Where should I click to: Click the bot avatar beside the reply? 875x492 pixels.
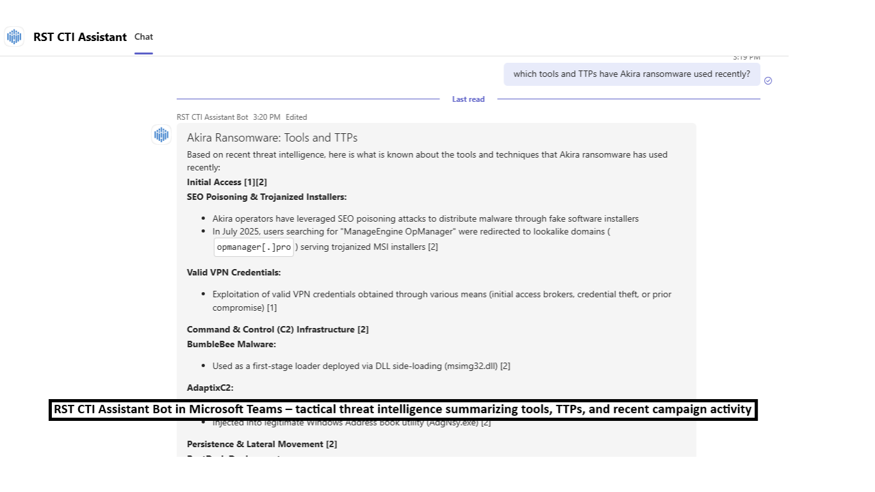coord(161,135)
